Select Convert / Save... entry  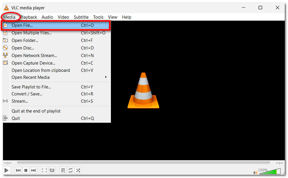click(x=57, y=94)
